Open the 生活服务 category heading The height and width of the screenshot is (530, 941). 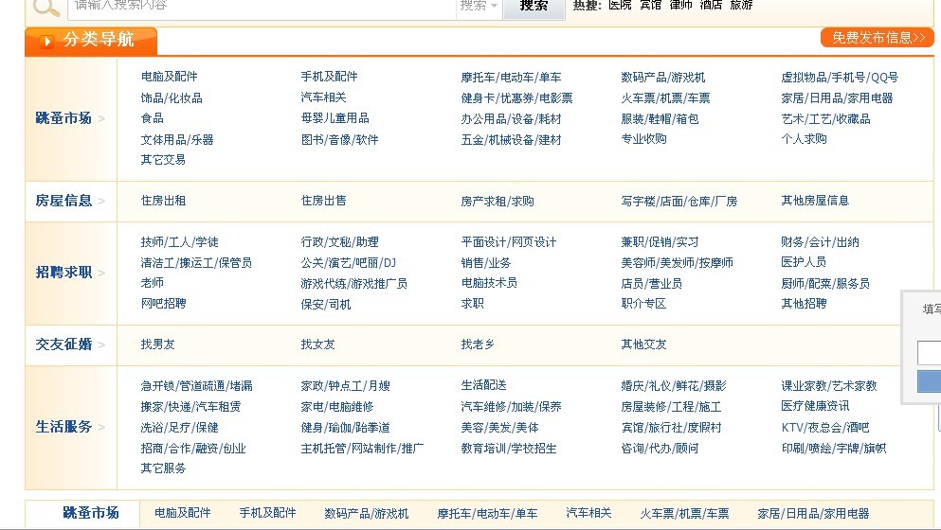(x=63, y=427)
